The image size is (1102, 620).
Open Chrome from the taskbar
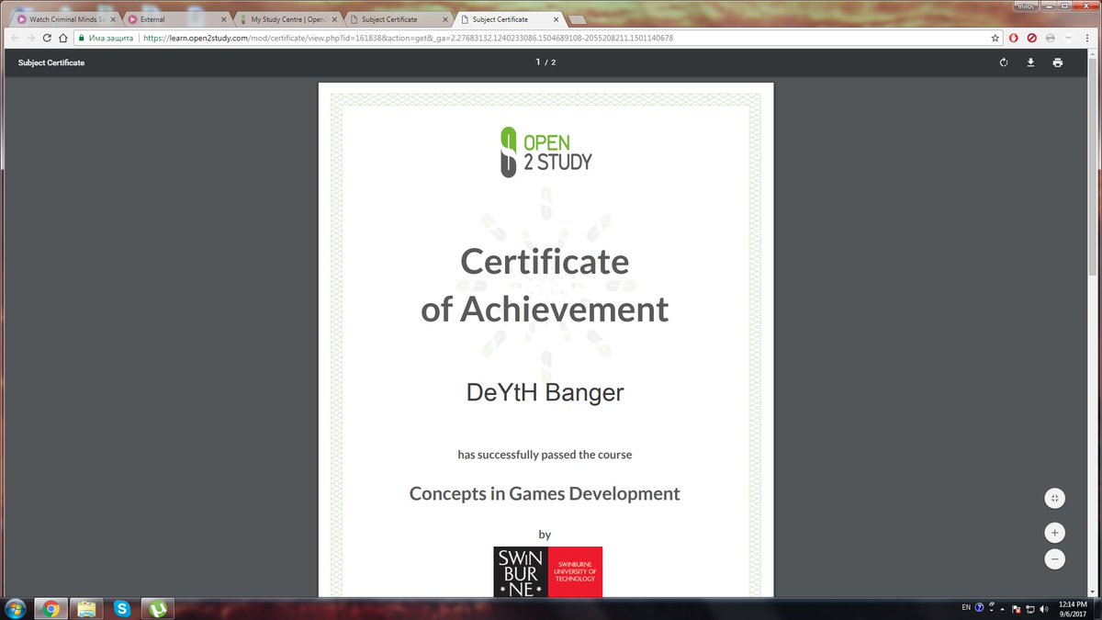(51, 608)
